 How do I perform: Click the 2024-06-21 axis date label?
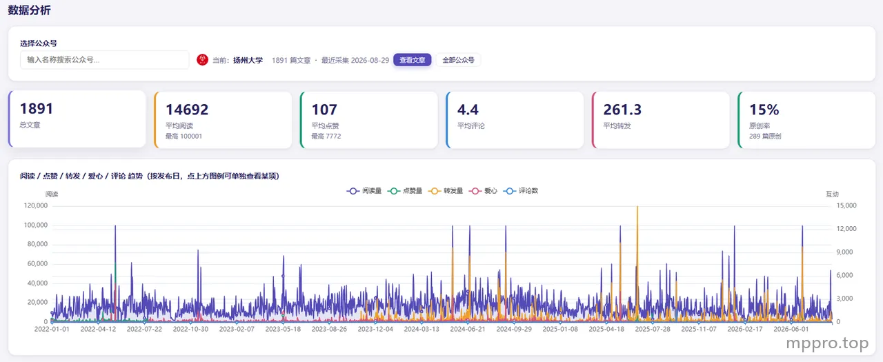pos(468,330)
